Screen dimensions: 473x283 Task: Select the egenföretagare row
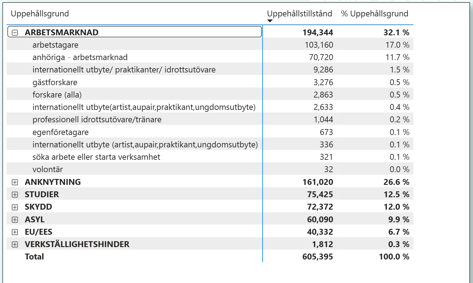click(60, 132)
